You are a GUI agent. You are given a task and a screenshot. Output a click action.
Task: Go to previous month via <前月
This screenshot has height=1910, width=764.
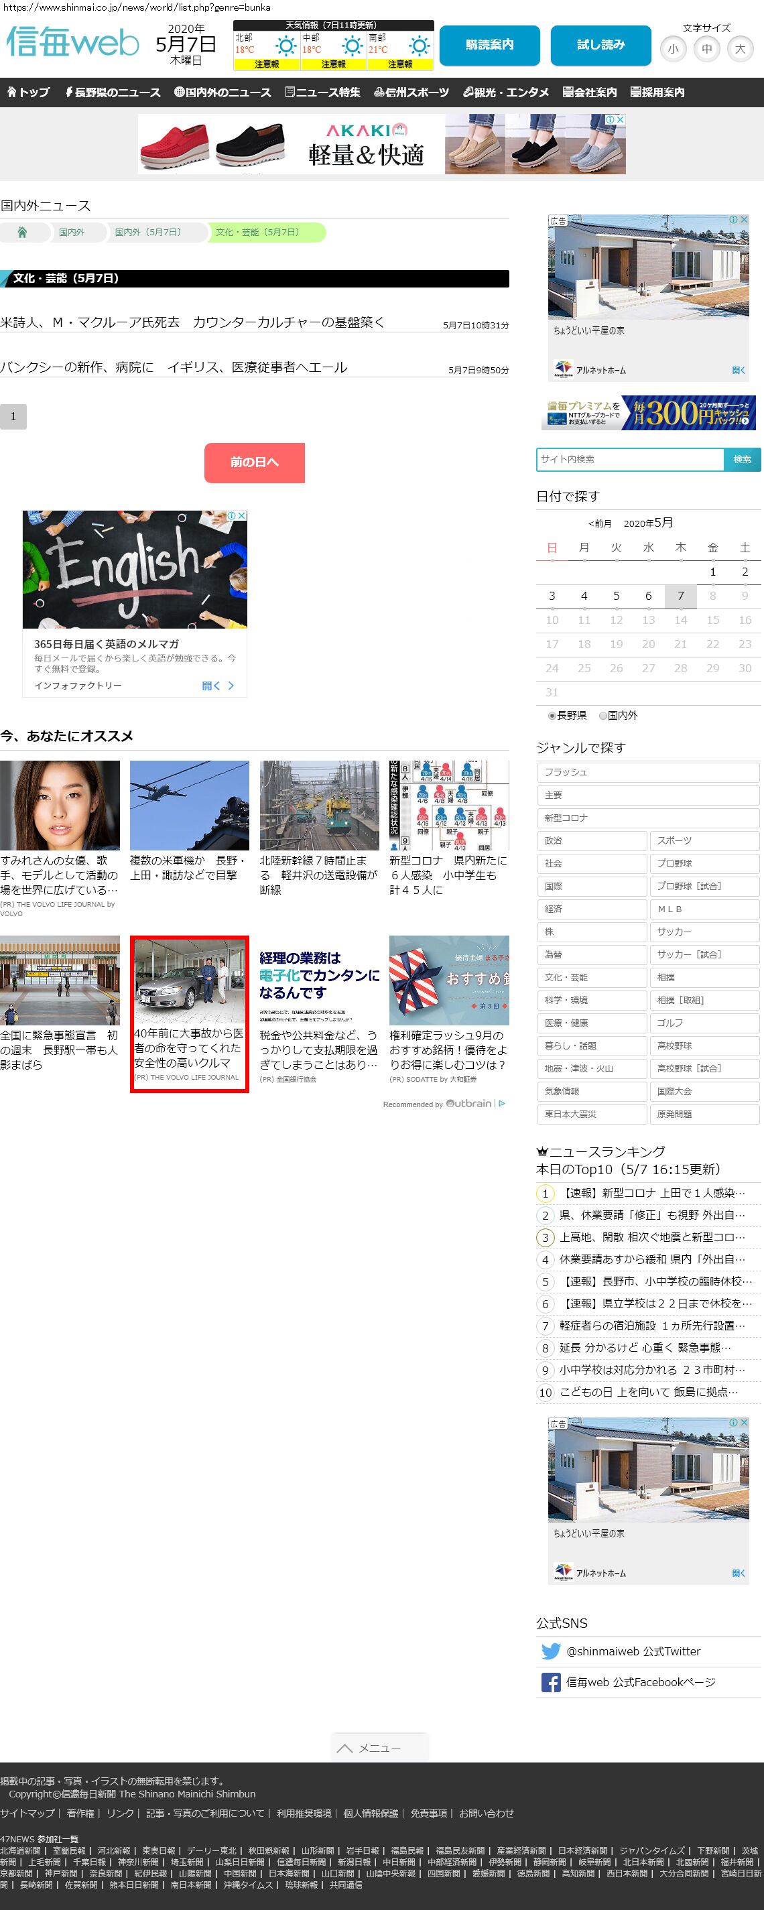600,523
